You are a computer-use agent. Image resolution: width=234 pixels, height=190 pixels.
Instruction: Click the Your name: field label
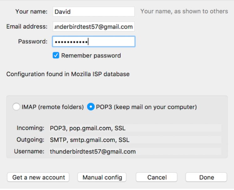(31, 12)
